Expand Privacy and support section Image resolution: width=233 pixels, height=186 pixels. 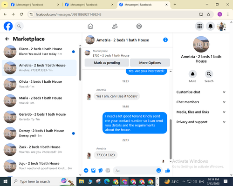click(x=201, y=122)
